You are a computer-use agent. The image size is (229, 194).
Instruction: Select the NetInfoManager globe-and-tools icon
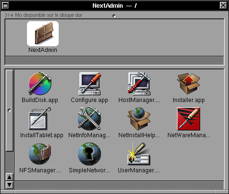pyautogui.click(x=89, y=118)
